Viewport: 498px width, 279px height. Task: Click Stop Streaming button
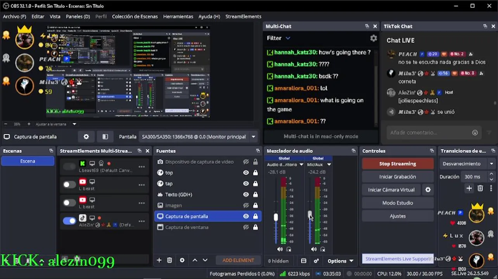(x=398, y=164)
